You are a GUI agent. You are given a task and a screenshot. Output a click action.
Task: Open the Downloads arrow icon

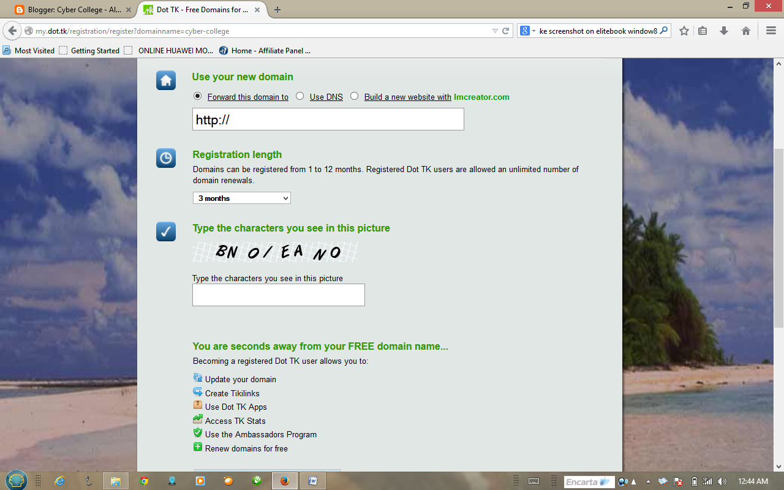click(x=724, y=31)
